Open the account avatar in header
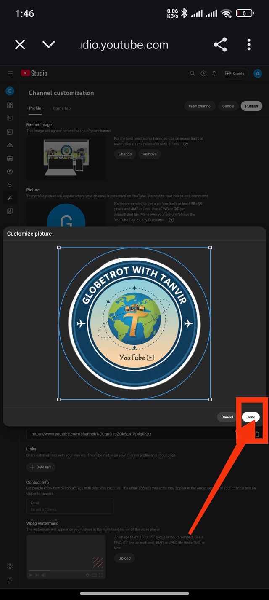Image resolution: width=269 pixels, height=600 pixels. point(258,73)
